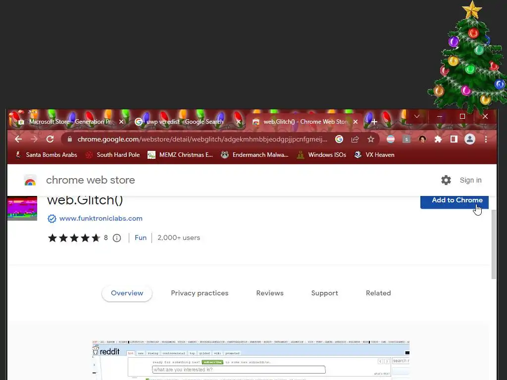Click Sign in
507x380 pixels.
pyautogui.click(x=470, y=180)
